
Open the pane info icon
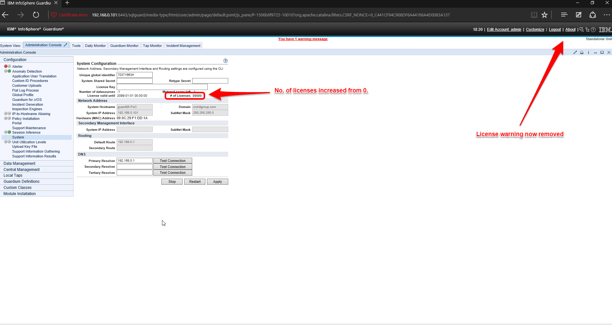click(589, 52)
